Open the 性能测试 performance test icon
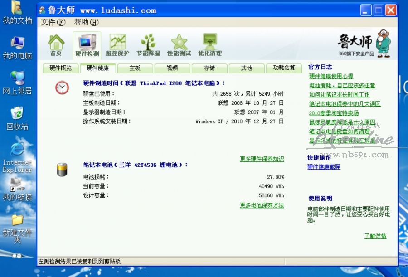 click(179, 45)
